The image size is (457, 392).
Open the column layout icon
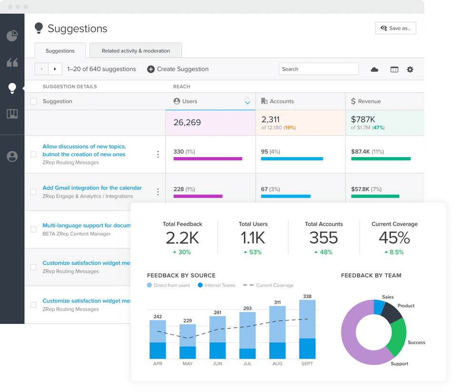click(394, 70)
